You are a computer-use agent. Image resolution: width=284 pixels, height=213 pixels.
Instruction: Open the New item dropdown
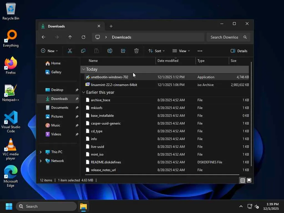(49, 51)
